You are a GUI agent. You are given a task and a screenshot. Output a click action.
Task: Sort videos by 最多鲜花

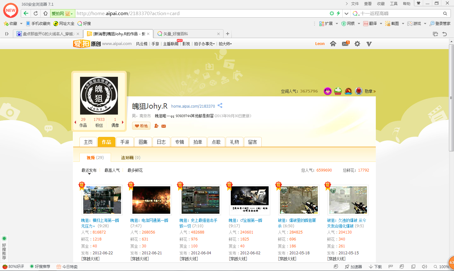(x=135, y=170)
